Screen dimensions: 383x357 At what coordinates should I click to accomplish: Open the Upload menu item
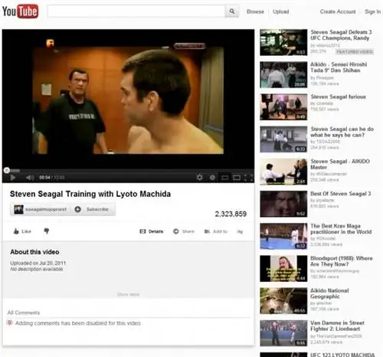[x=280, y=11]
